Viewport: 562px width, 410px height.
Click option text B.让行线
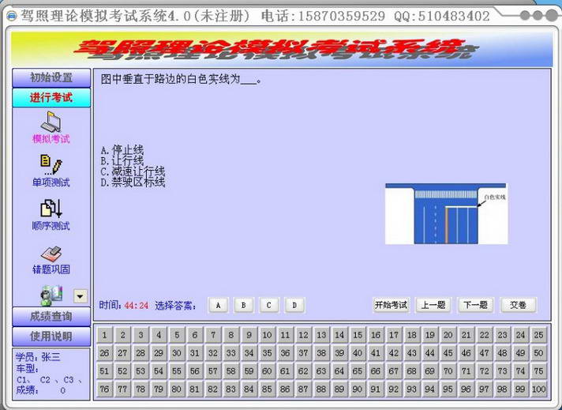122,160
